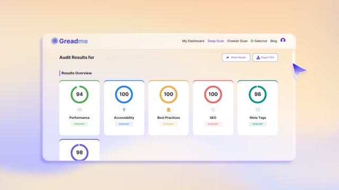339x190 pixels.
Task: Open My Dashboard in navigation
Action: point(193,41)
